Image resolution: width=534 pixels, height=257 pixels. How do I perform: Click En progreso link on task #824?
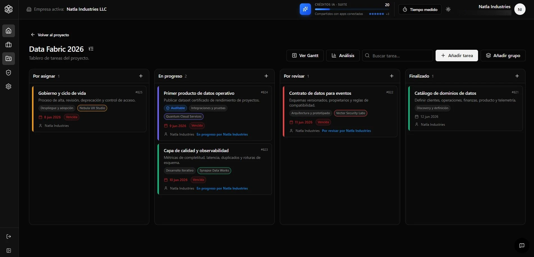coord(222,134)
